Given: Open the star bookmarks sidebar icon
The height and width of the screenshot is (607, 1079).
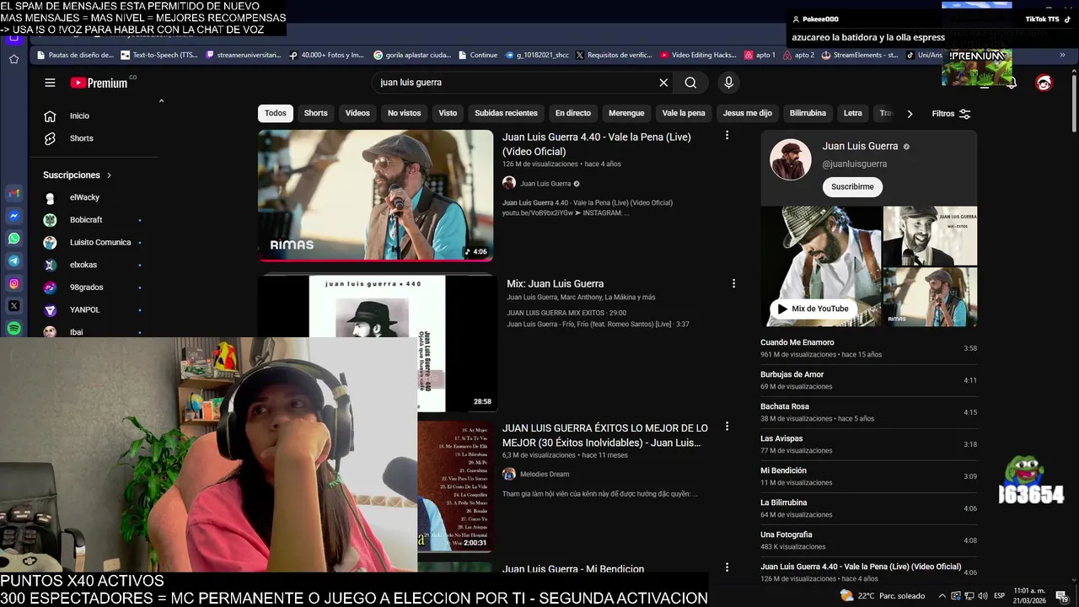Looking at the screenshot, I should click(14, 59).
